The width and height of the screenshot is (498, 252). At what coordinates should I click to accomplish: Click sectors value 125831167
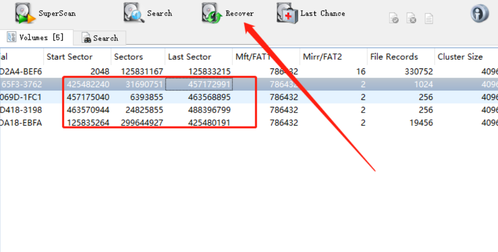[x=142, y=72]
